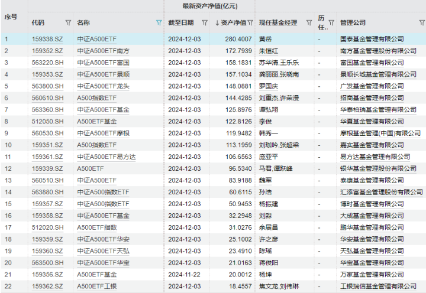Open active filter icon on 名称 column
Screen dimensions: 426x293
pyautogui.click(x=159, y=23)
